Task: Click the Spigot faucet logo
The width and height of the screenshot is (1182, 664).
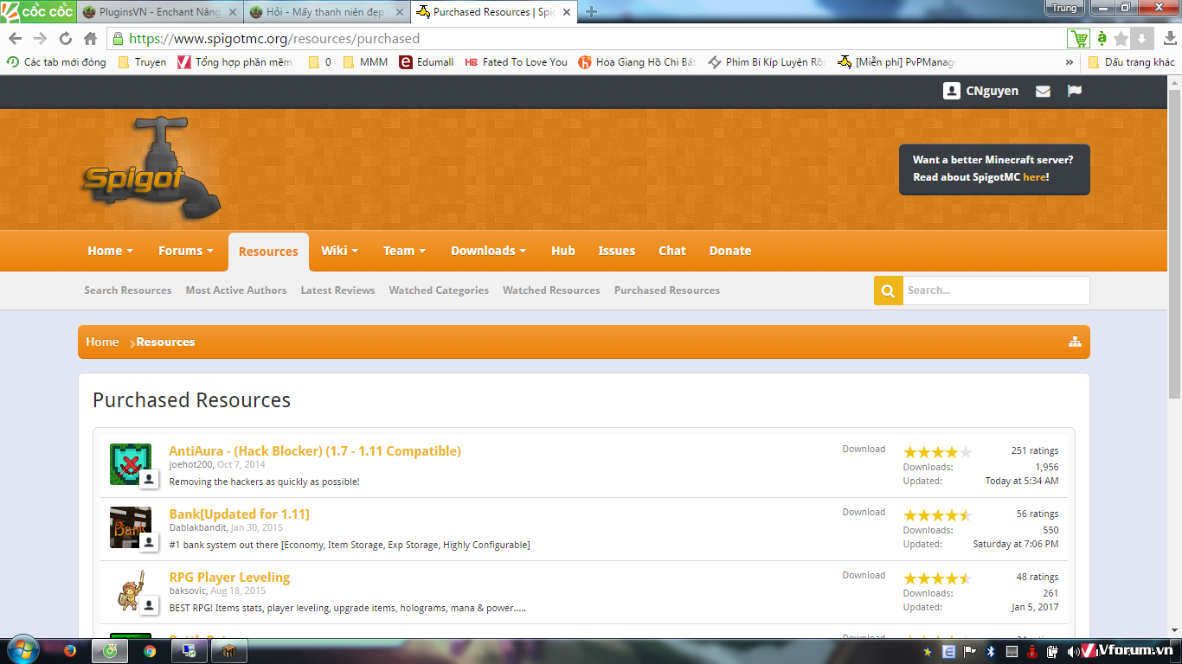Action: (151, 169)
